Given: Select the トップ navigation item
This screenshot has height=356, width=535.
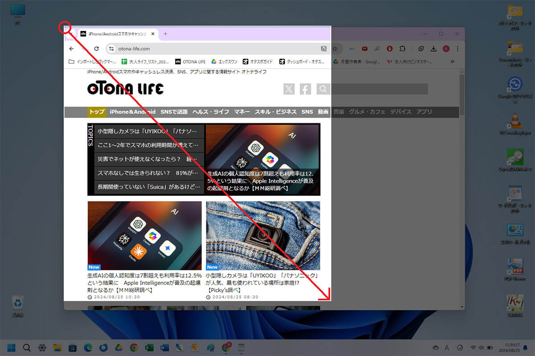Looking at the screenshot, I should [x=97, y=112].
